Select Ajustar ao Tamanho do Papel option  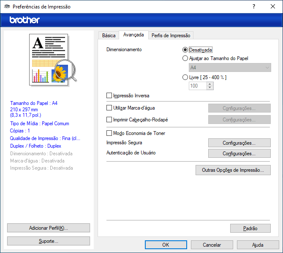185,58
